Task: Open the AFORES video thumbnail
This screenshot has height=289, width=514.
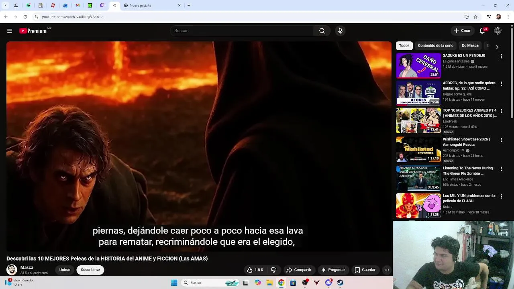Action: [418, 93]
